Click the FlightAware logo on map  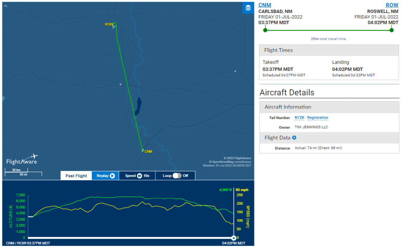click(22, 160)
